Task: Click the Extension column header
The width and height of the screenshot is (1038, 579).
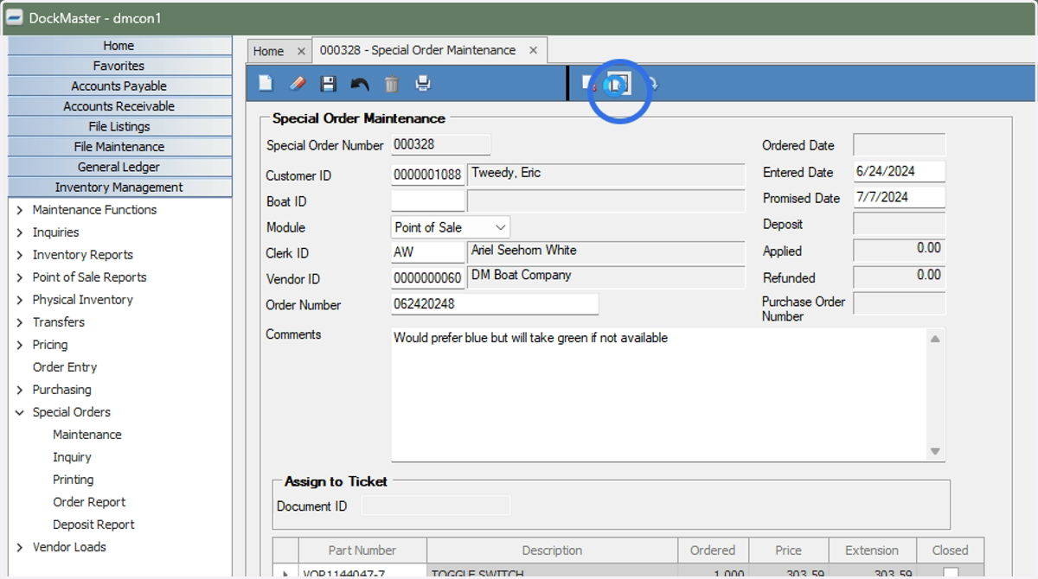Action: 872,550
